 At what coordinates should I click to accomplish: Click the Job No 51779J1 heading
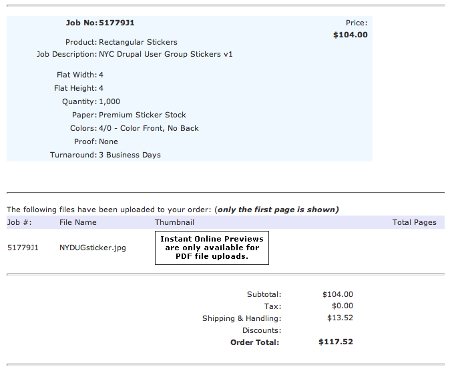104,23
